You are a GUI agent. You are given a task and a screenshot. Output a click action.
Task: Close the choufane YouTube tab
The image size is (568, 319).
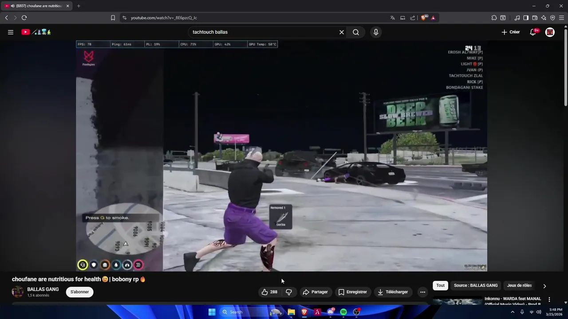[68, 6]
